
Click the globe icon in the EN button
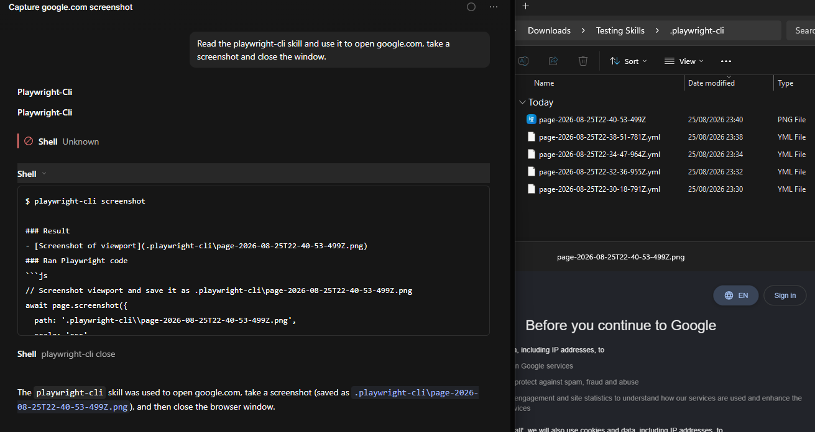pos(729,295)
